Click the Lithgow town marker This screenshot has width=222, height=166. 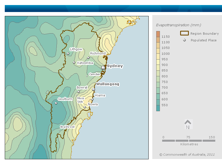pyautogui.click(x=68, y=53)
